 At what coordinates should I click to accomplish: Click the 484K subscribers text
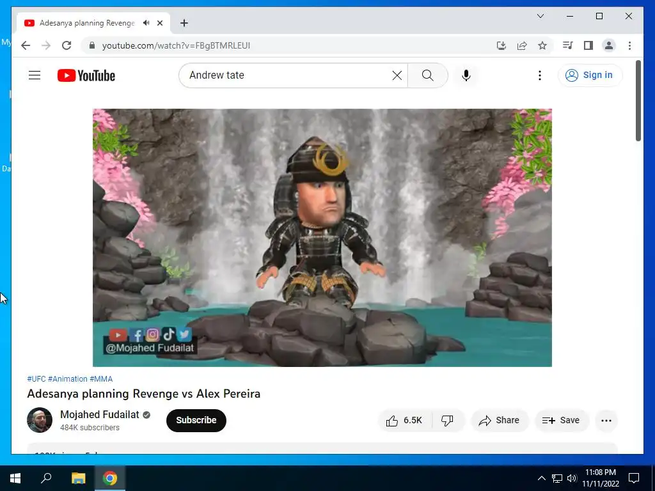(x=90, y=428)
